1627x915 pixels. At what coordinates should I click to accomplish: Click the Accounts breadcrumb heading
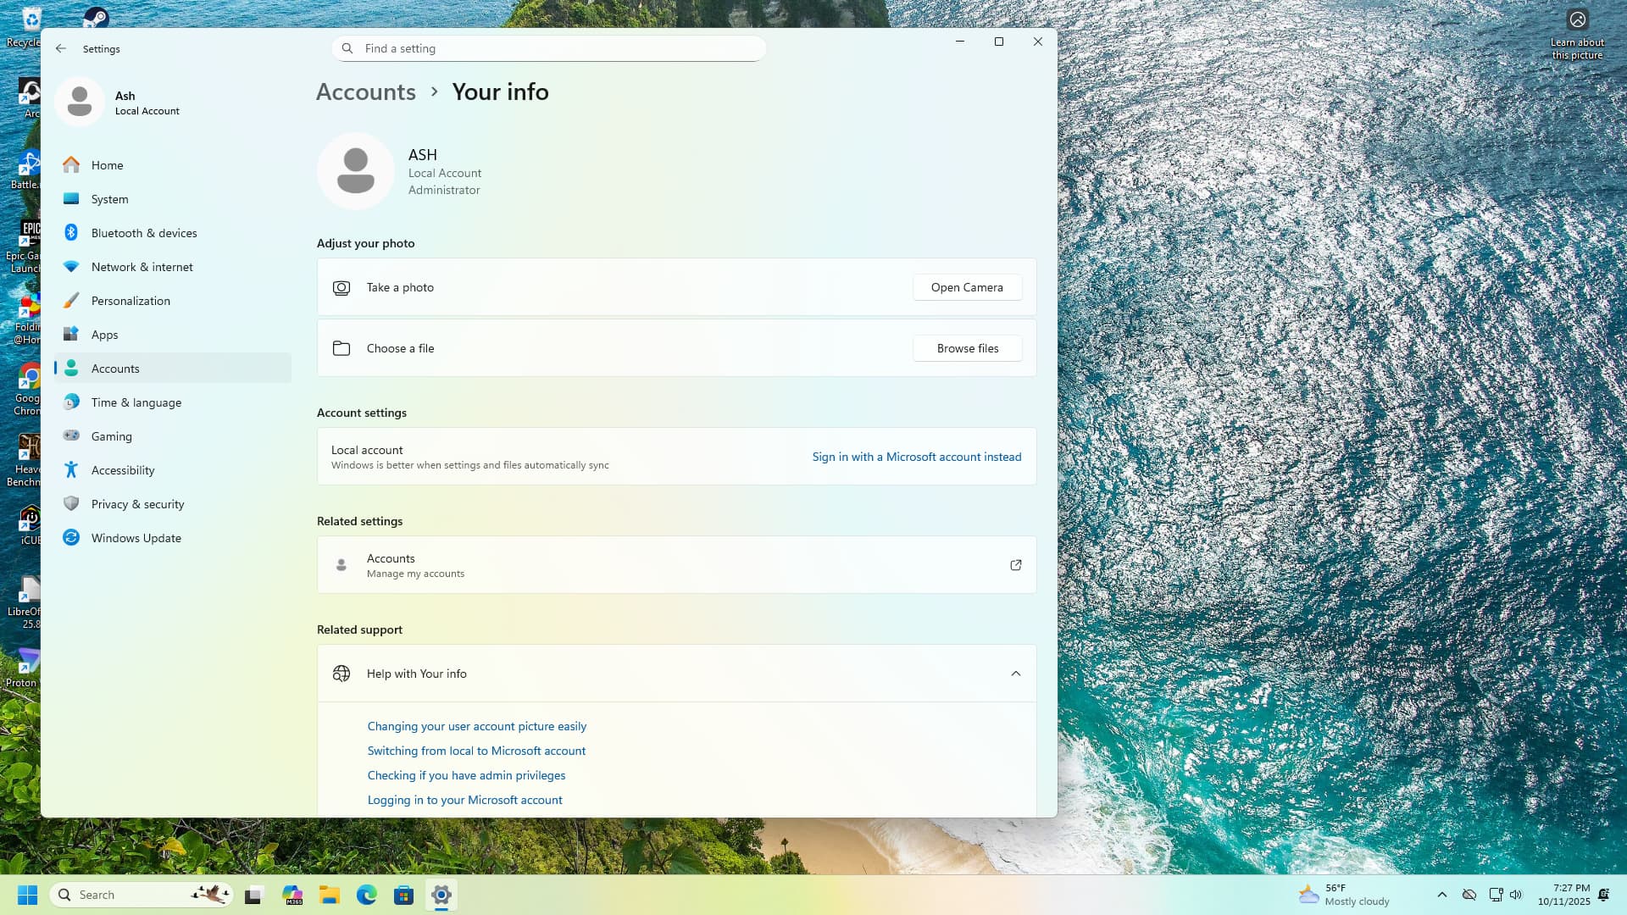pyautogui.click(x=365, y=91)
